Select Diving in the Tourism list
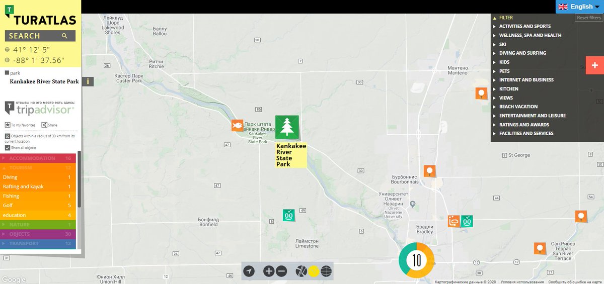The image size is (604, 284). point(38,177)
